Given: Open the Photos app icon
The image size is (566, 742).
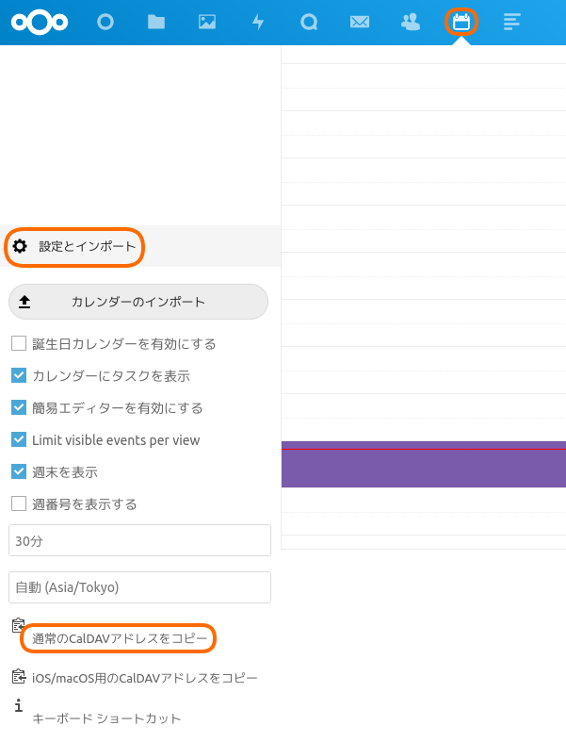Looking at the screenshot, I should (x=207, y=22).
